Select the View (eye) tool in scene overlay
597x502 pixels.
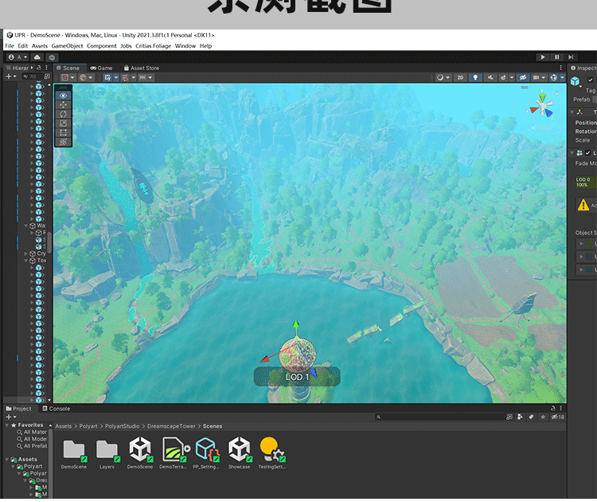63,96
